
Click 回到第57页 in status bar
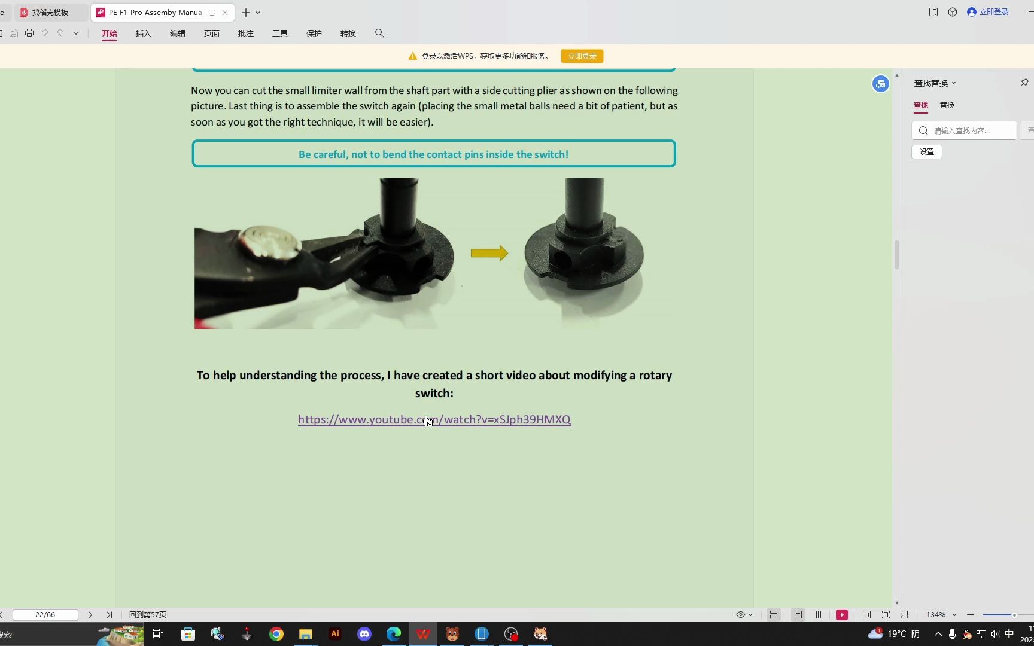coord(148,615)
